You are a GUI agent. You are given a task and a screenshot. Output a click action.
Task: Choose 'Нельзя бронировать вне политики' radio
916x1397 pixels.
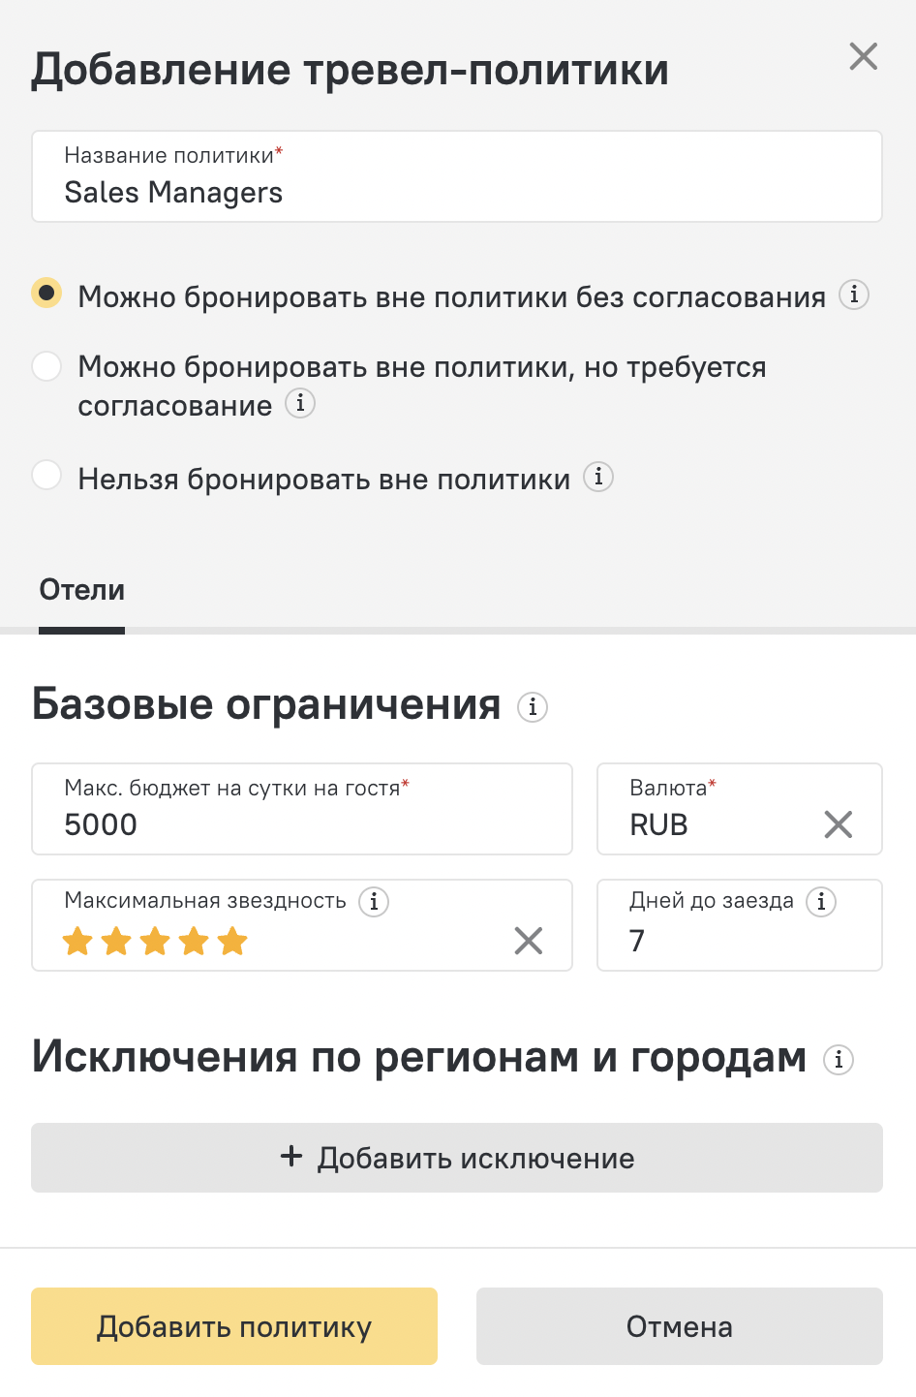(x=46, y=475)
